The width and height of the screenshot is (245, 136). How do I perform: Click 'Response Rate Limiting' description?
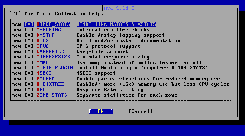(x=110, y=90)
